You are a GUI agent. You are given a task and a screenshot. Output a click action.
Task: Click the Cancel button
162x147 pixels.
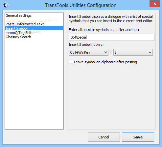(104, 137)
